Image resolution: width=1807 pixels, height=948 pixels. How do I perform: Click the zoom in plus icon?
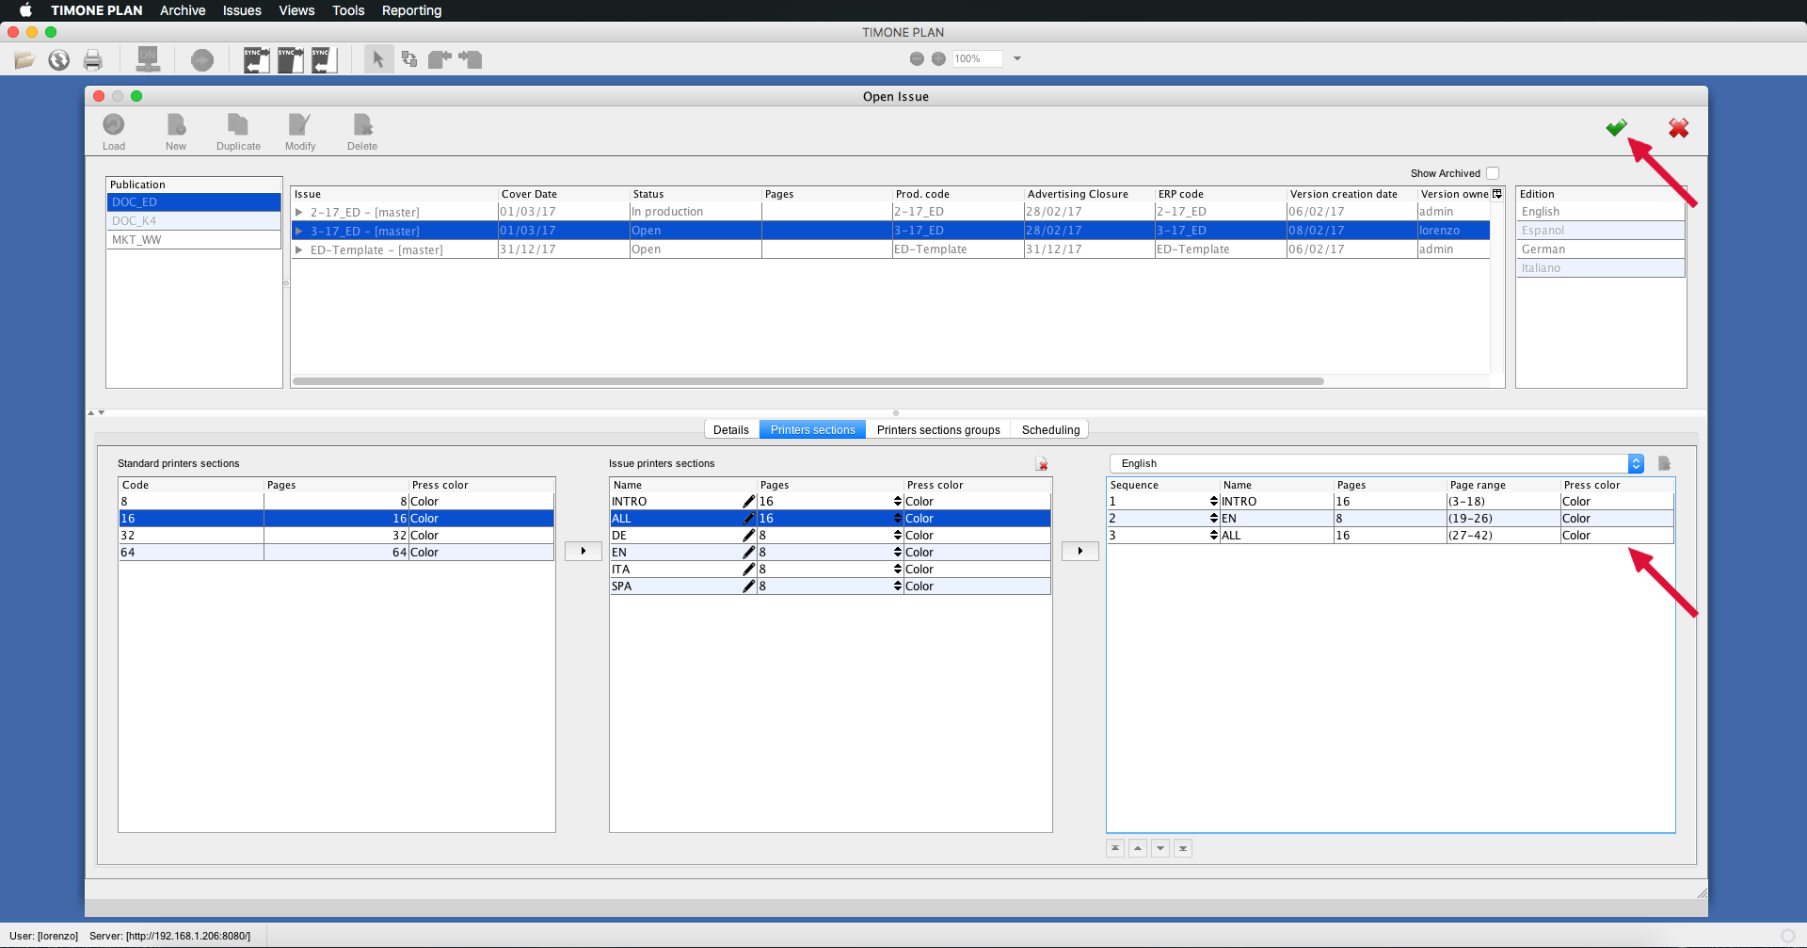[x=938, y=58]
